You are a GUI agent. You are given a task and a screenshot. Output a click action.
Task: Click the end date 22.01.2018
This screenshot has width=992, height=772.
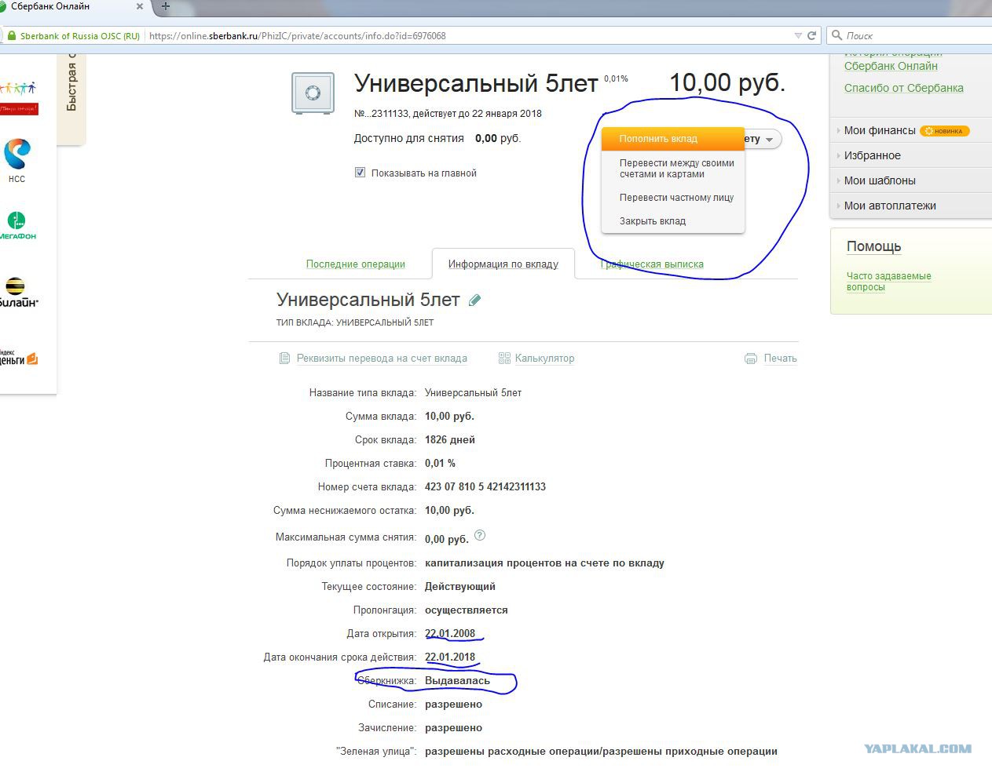(x=450, y=657)
